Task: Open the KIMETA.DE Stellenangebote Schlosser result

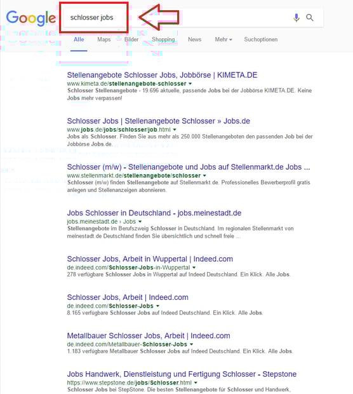Action: tap(162, 75)
